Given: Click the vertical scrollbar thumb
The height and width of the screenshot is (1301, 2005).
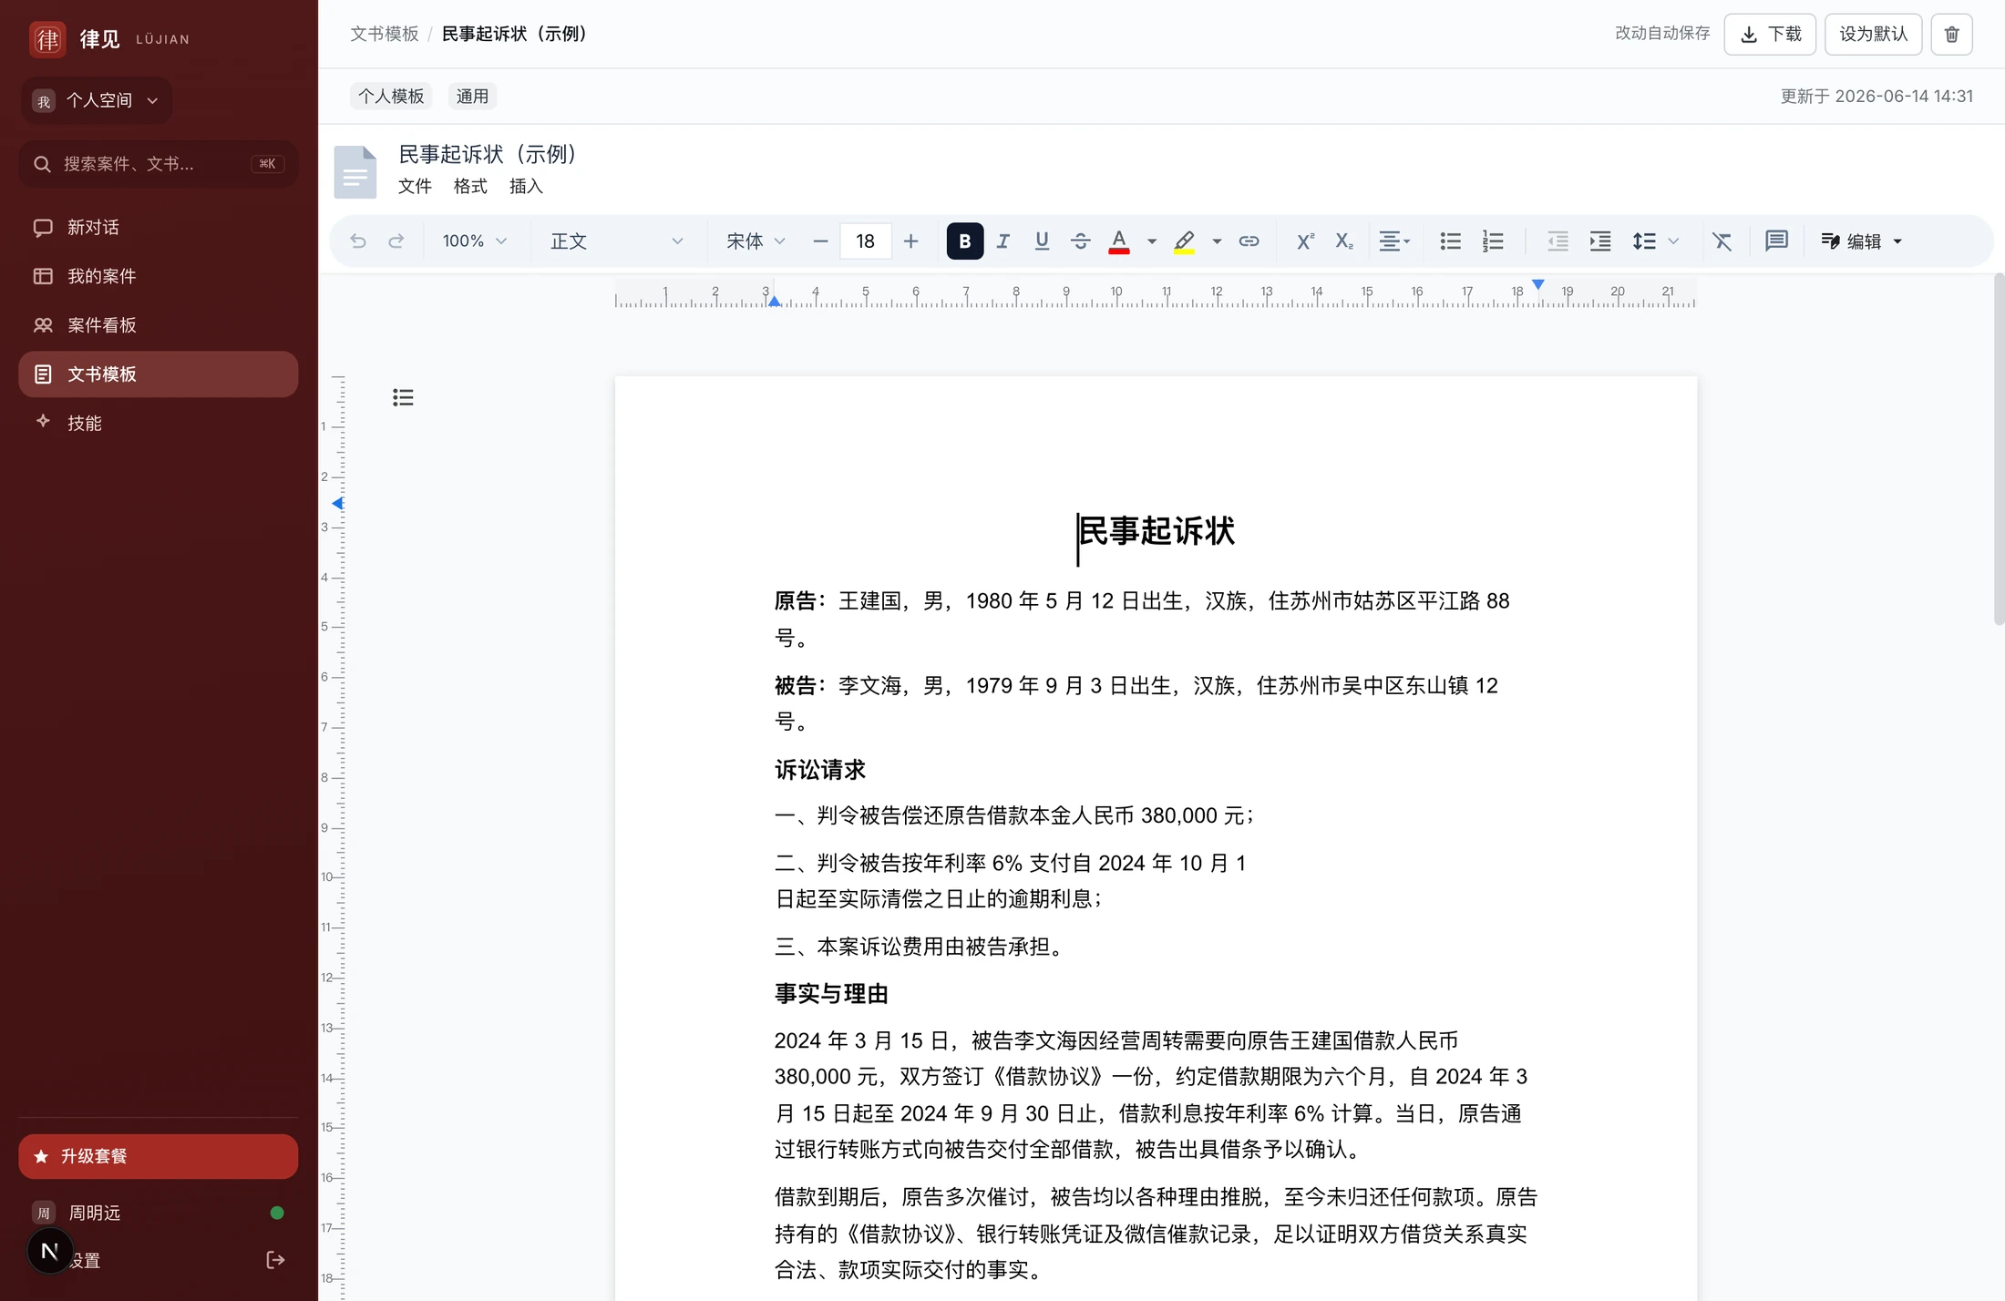Looking at the screenshot, I should (x=1999, y=449).
